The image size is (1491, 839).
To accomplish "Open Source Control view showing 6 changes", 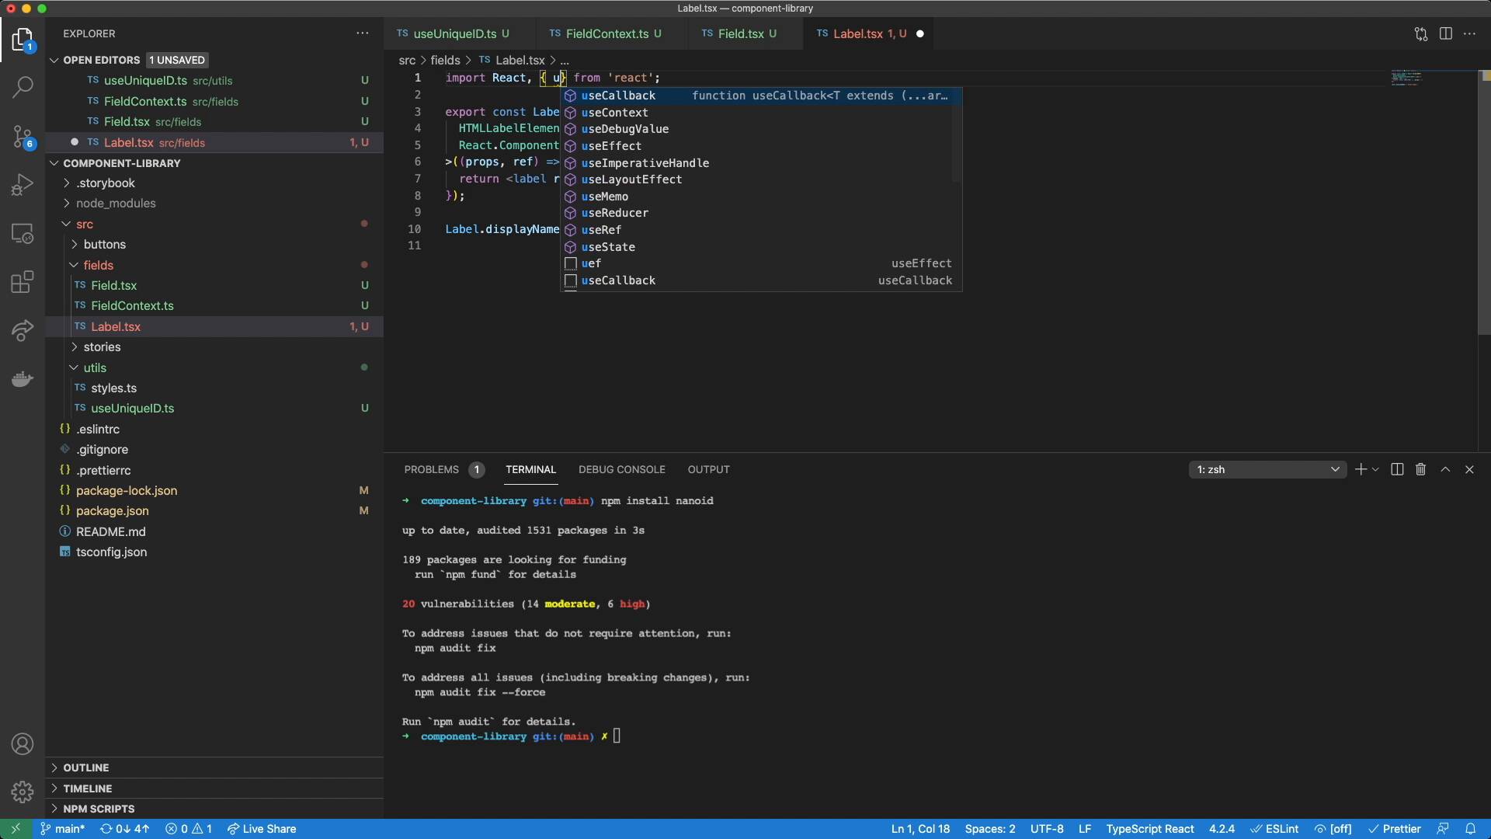I will [23, 136].
